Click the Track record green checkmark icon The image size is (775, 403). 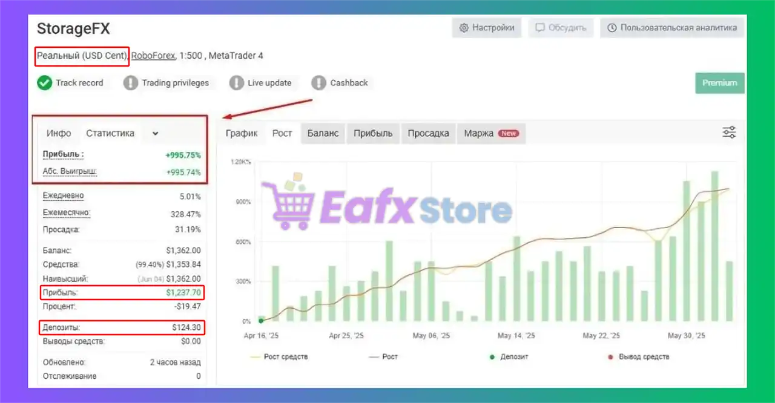pyautogui.click(x=44, y=83)
